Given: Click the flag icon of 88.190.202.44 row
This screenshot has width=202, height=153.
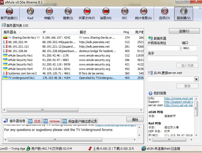Looking at the screenshot, I should [x=5, y=42].
